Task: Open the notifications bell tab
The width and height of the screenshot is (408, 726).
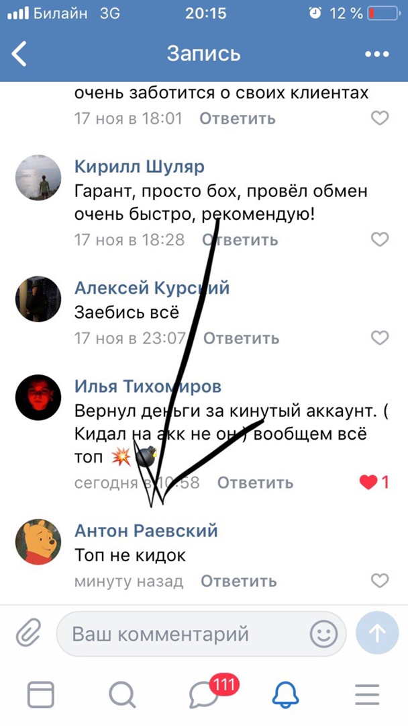Action: [286, 694]
